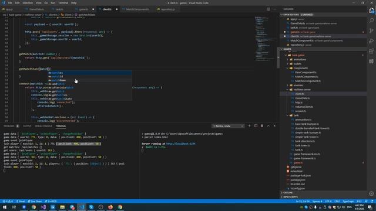Click the errors and warnings status indicator

coord(8,202)
